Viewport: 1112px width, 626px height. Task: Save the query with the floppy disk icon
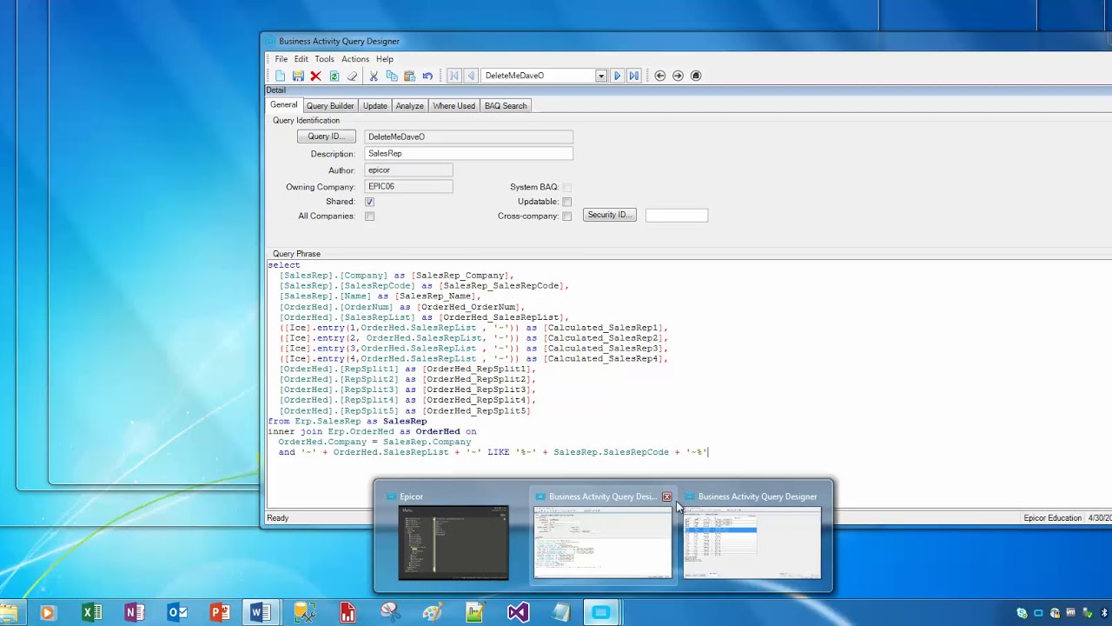coord(298,76)
